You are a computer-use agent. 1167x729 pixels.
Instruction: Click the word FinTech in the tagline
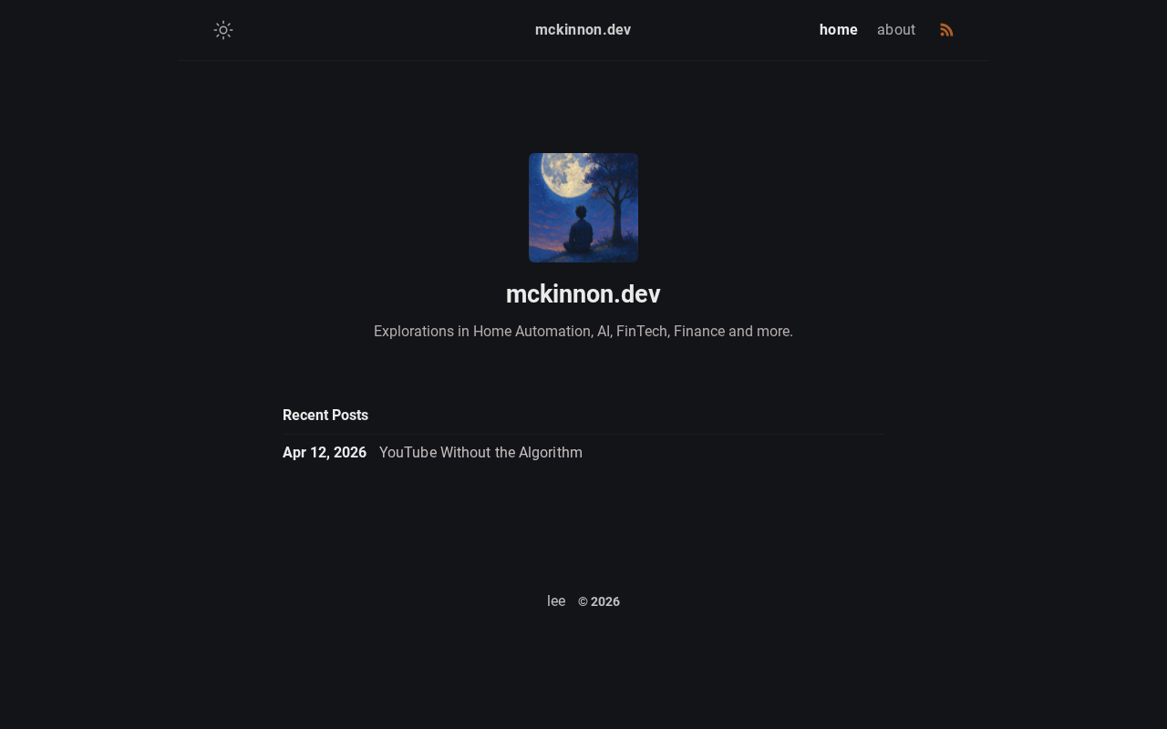(642, 332)
